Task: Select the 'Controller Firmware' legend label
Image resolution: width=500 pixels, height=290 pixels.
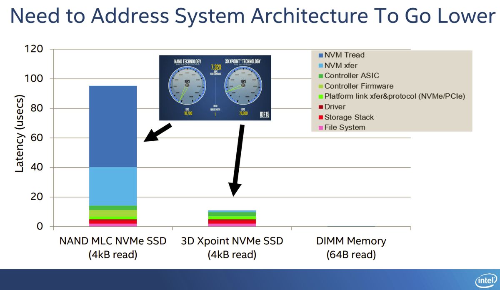Action: (359, 86)
